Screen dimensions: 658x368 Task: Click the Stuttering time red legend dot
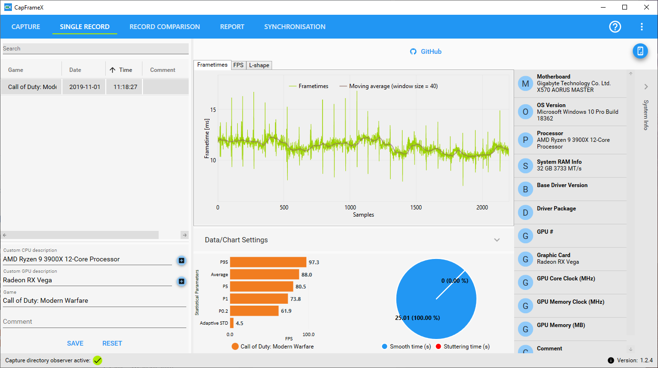point(439,347)
